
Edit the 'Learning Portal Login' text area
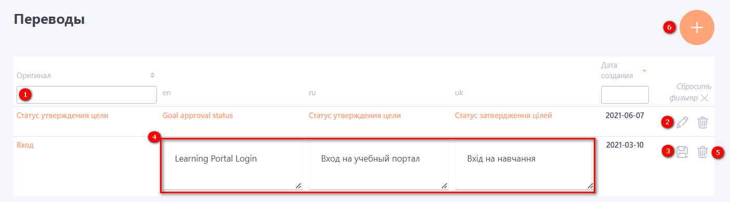pyautogui.click(x=232, y=165)
